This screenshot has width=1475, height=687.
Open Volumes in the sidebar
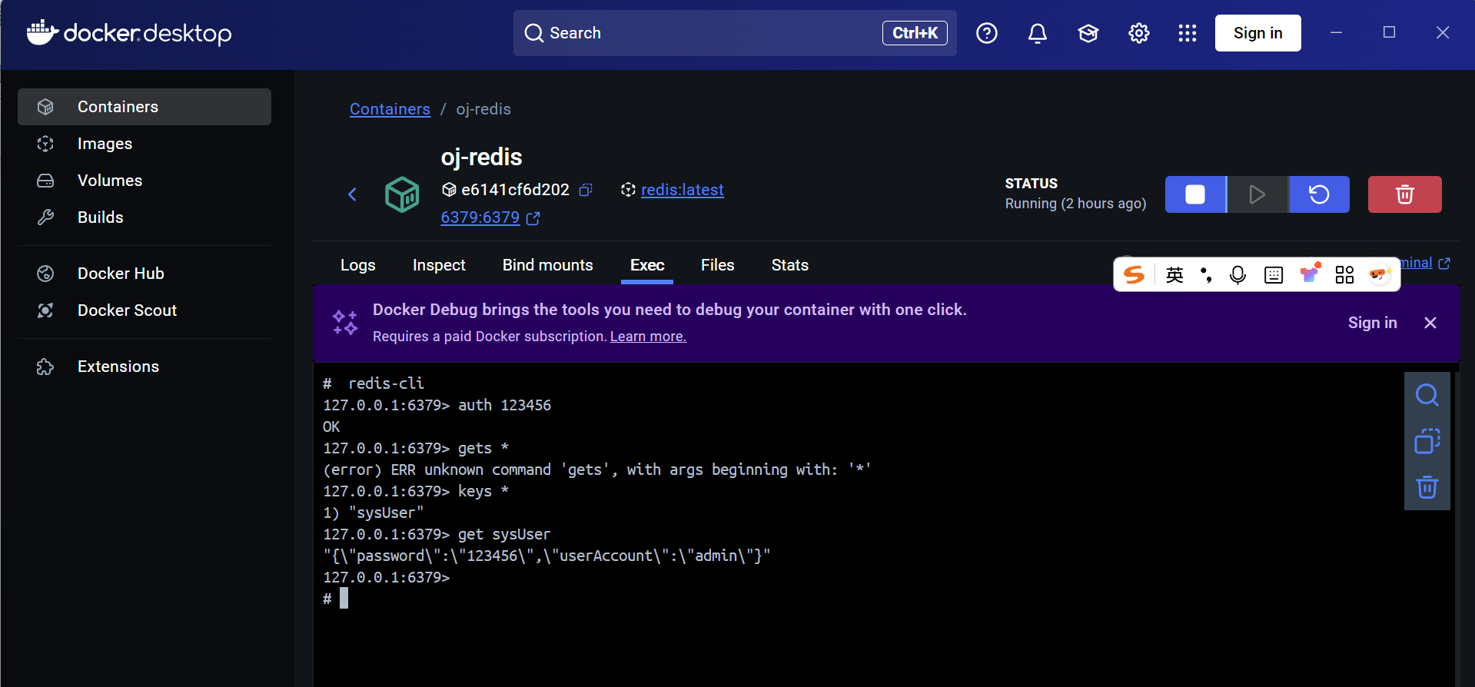(x=145, y=181)
